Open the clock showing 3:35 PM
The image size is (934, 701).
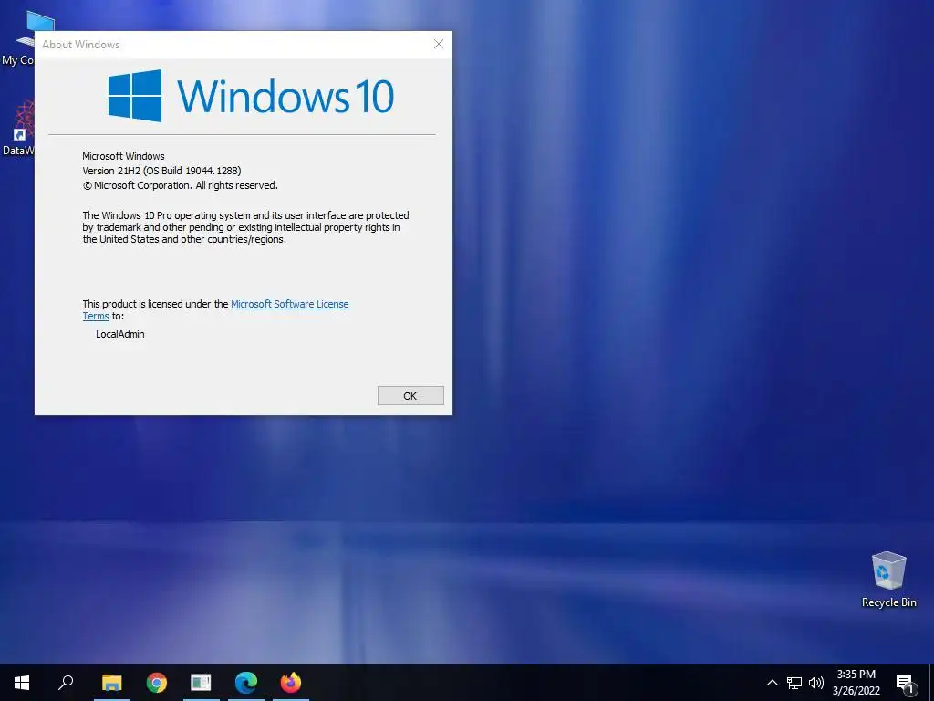click(x=856, y=683)
